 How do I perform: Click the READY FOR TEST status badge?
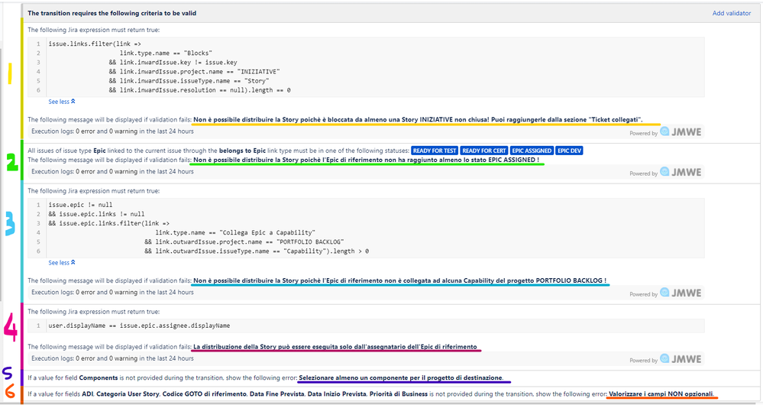(x=435, y=151)
